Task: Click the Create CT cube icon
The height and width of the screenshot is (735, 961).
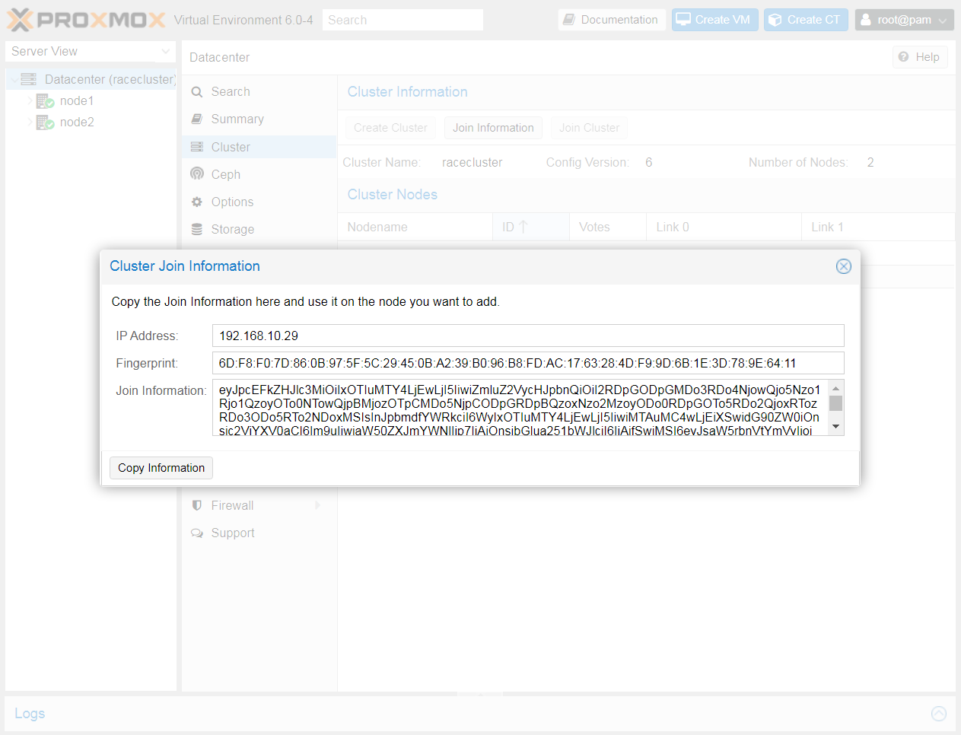Action: click(775, 20)
